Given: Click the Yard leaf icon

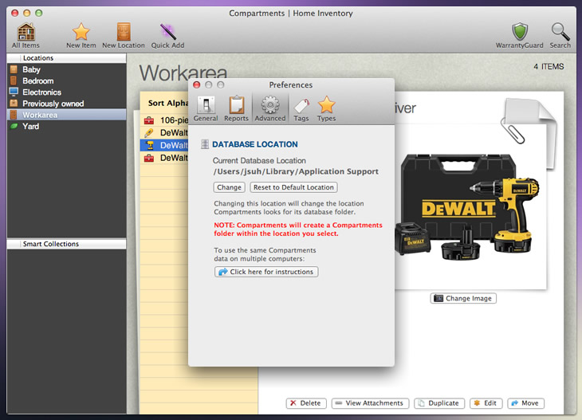Looking at the screenshot, I should (14, 126).
